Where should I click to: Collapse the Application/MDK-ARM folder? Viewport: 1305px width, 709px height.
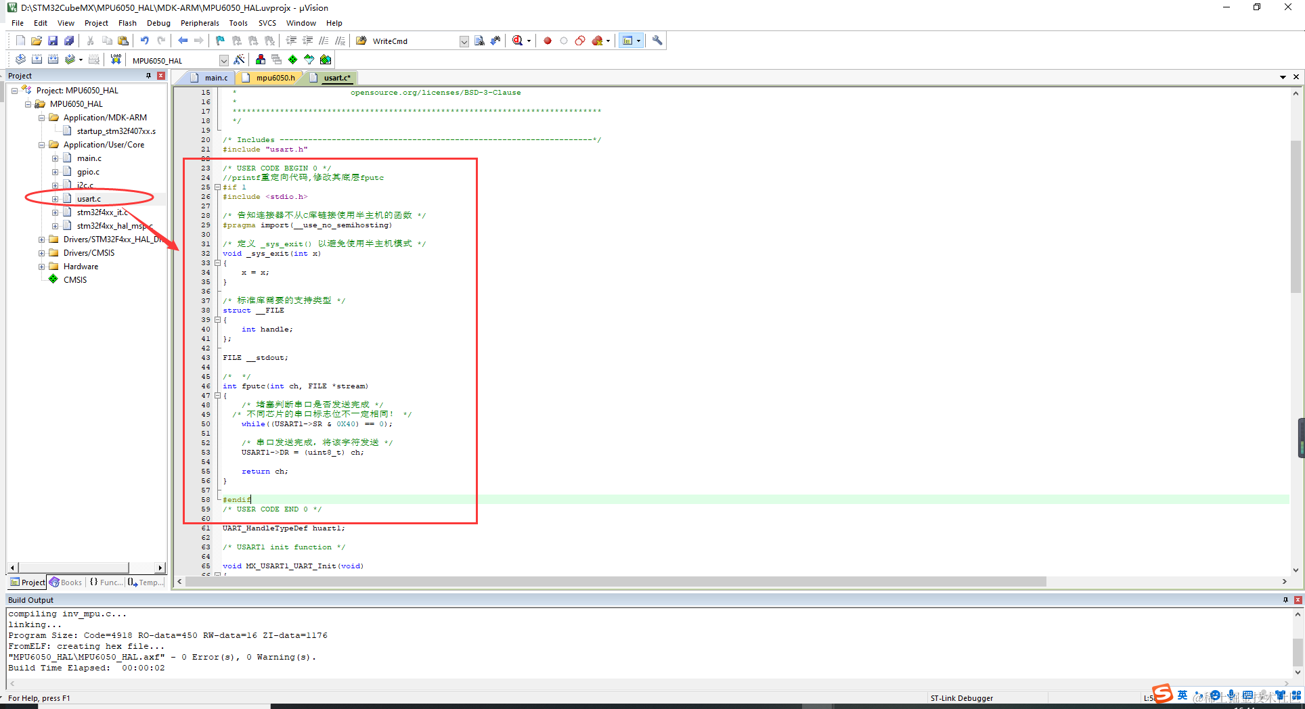(x=41, y=117)
